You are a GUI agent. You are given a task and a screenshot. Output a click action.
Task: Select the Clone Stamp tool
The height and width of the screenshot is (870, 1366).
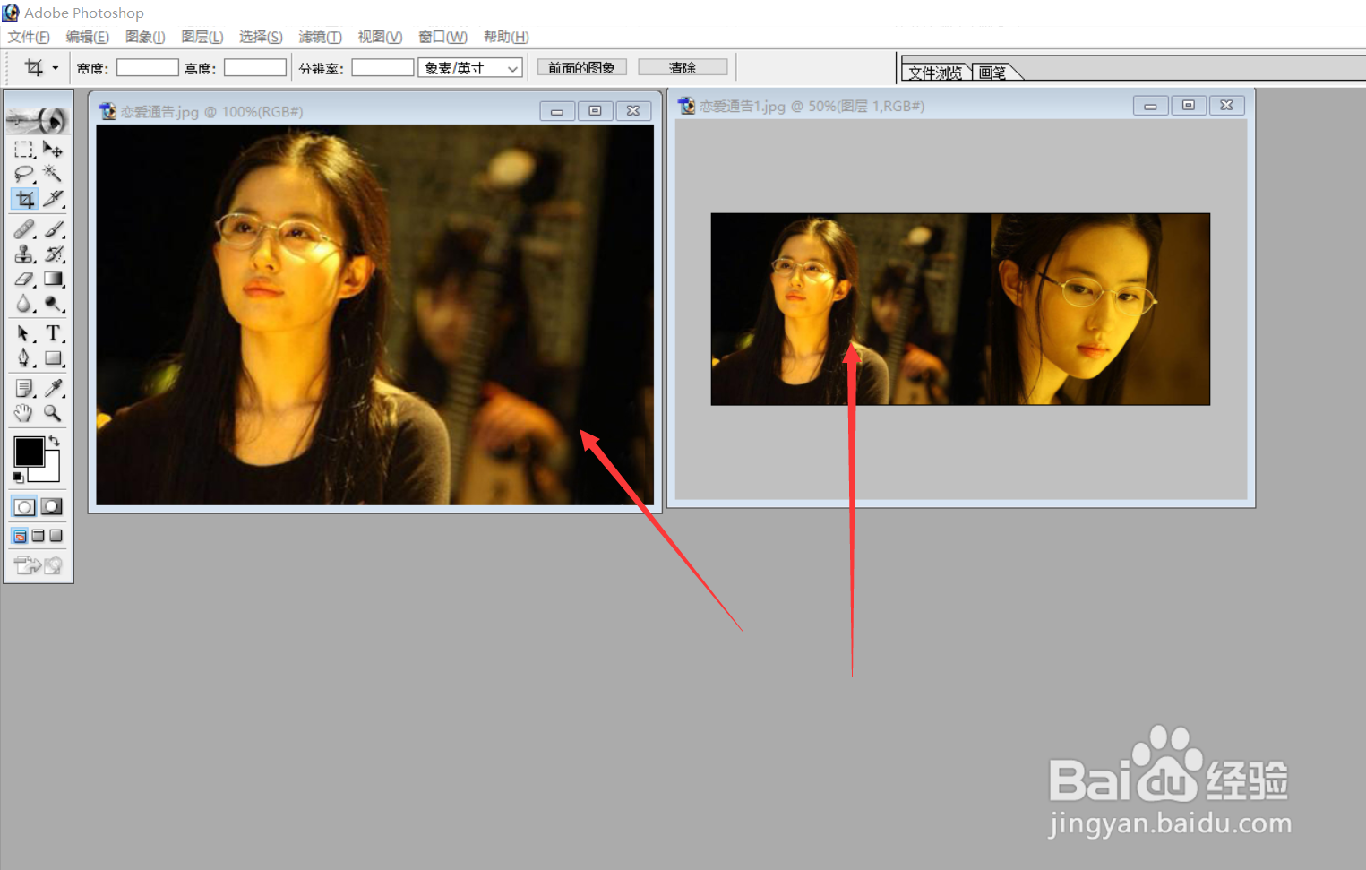pyautogui.click(x=24, y=254)
